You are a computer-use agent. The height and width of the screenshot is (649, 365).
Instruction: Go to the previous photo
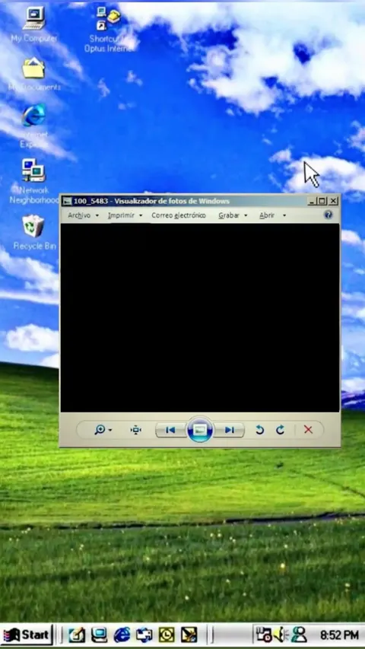pyautogui.click(x=170, y=430)
